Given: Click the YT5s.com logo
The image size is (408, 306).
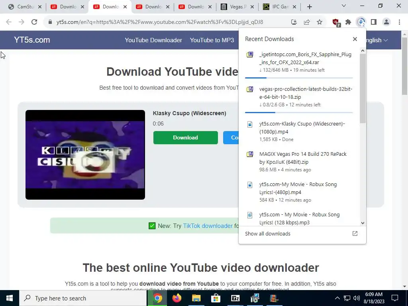Looking at the screenshot, I should pyautogui.click(x=32, y=40).
